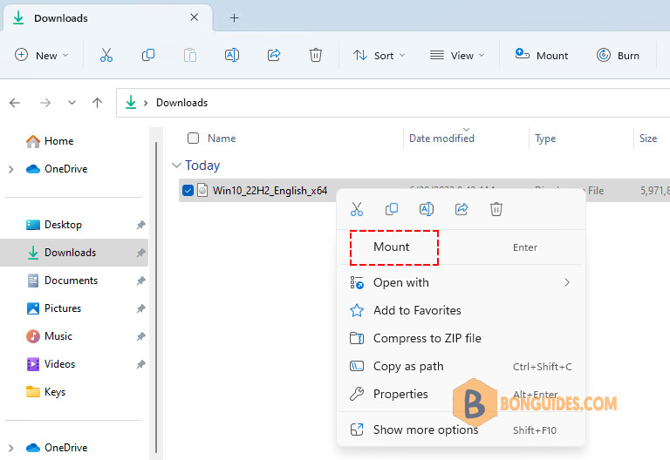The width and height of the screenshot is (670, 460).
Task: Unpin Desktop using its pin icon
Action: pyautogui.click(x=141, y=225)
